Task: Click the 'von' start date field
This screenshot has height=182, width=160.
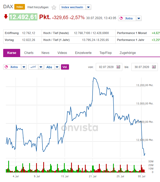Action: pos(106,67)
